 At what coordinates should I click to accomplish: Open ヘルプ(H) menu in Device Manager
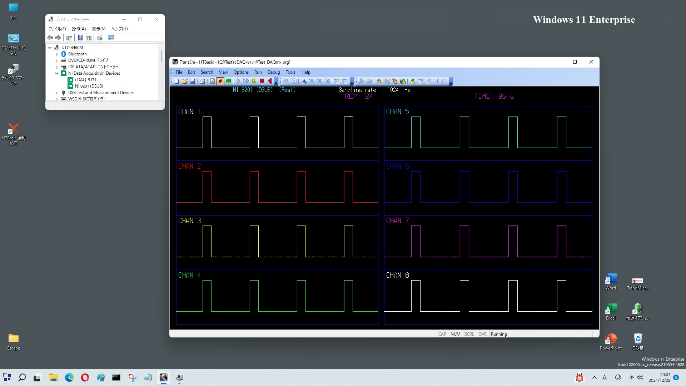point(119,29)
